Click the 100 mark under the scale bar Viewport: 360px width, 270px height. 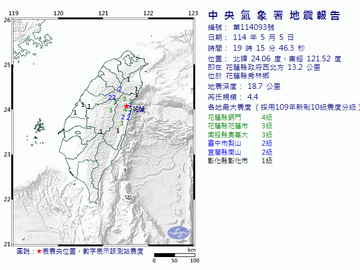[195, 260]
